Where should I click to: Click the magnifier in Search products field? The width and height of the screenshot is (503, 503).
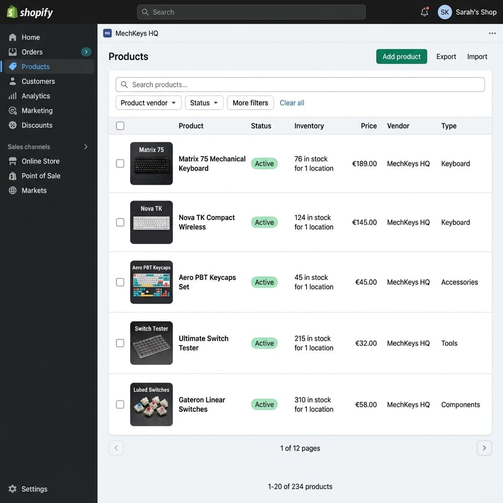pos(124,84)
